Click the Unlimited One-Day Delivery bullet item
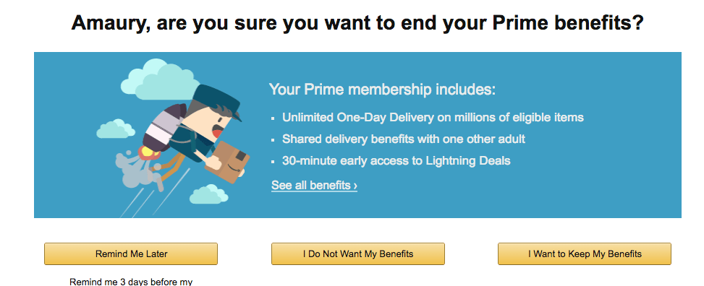The height and width of the screenshot is (286, 704). [433, 118]
